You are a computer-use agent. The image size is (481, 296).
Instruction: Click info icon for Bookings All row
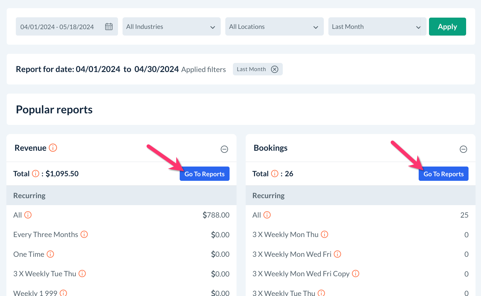pos(267,215)
